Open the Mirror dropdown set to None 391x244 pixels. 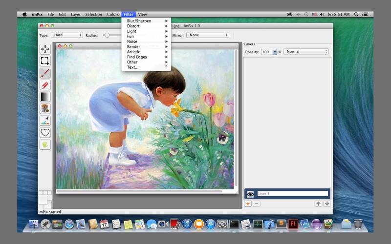[208, 35]
